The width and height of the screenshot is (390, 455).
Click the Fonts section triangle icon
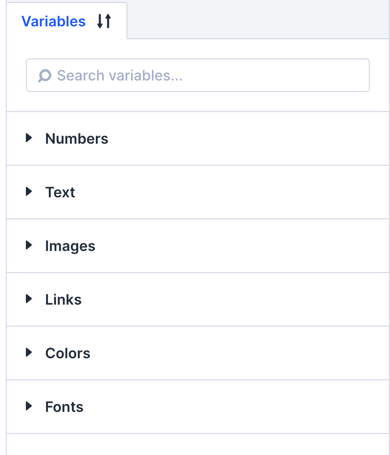pyautogui.click(x=29, y=406)
